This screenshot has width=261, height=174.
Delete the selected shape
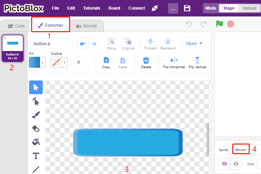pos(146,63)
